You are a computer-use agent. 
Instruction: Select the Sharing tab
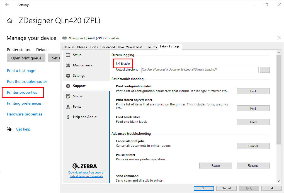(82, 47)
